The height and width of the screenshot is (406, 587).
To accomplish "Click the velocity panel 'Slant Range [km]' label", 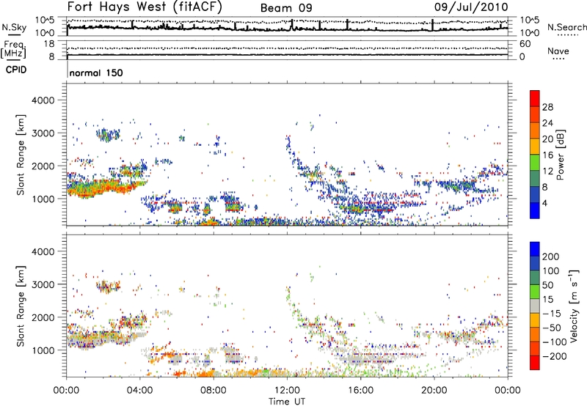I will [x=21, y=306].
